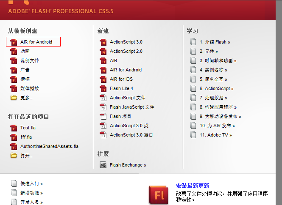
Task: Click the document icon beside 1. 介绍 Flash
Action: [193, 42]
